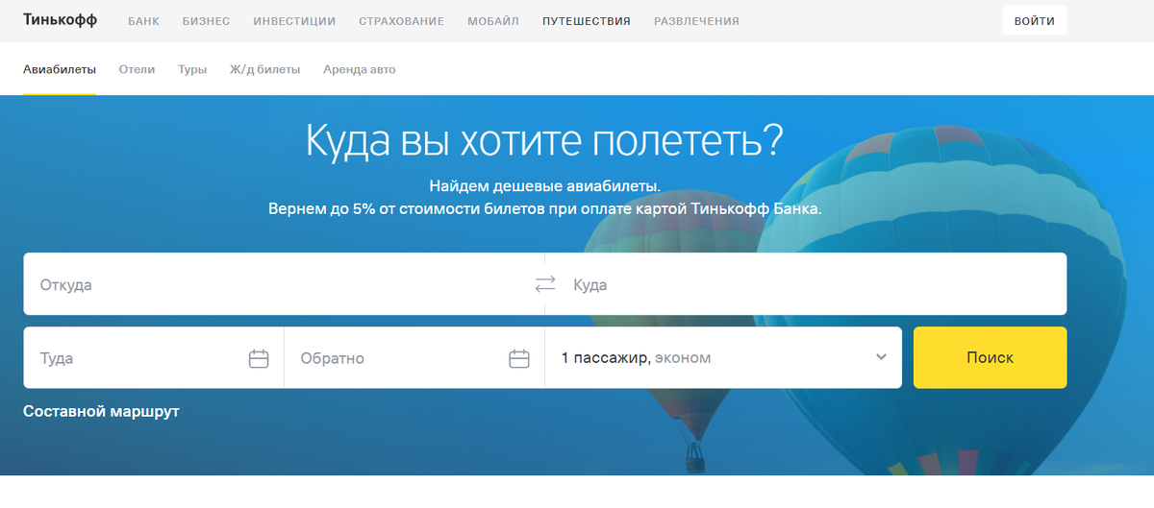Switch to the Туры tab
1154x508 pixels.
[192, 69]
